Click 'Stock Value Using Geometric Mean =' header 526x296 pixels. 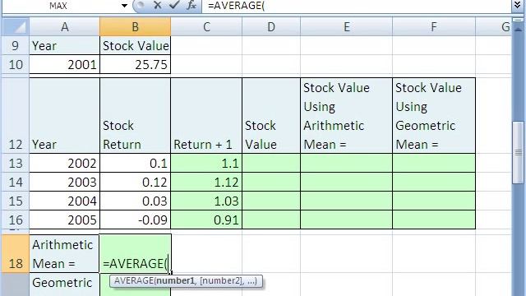pos(434,116)
